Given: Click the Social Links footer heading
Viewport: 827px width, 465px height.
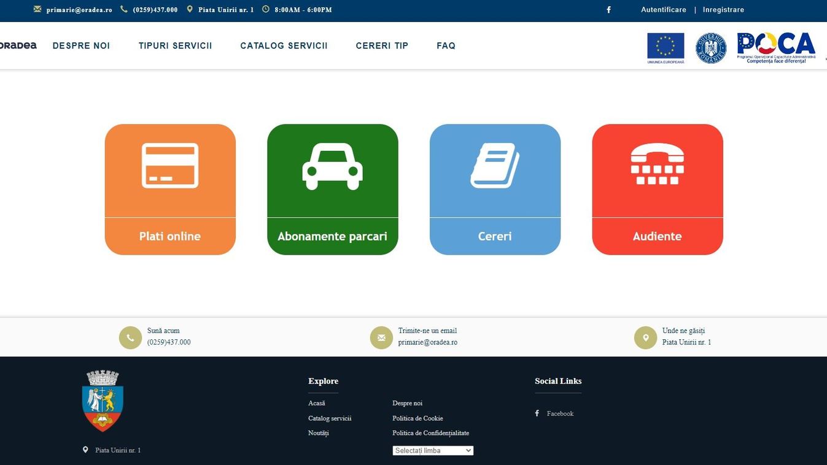Looking at the screenshot, I should click(x=558, y=381).
